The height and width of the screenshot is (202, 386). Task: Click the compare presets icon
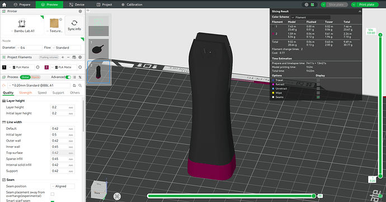click(x=80, y=77)
